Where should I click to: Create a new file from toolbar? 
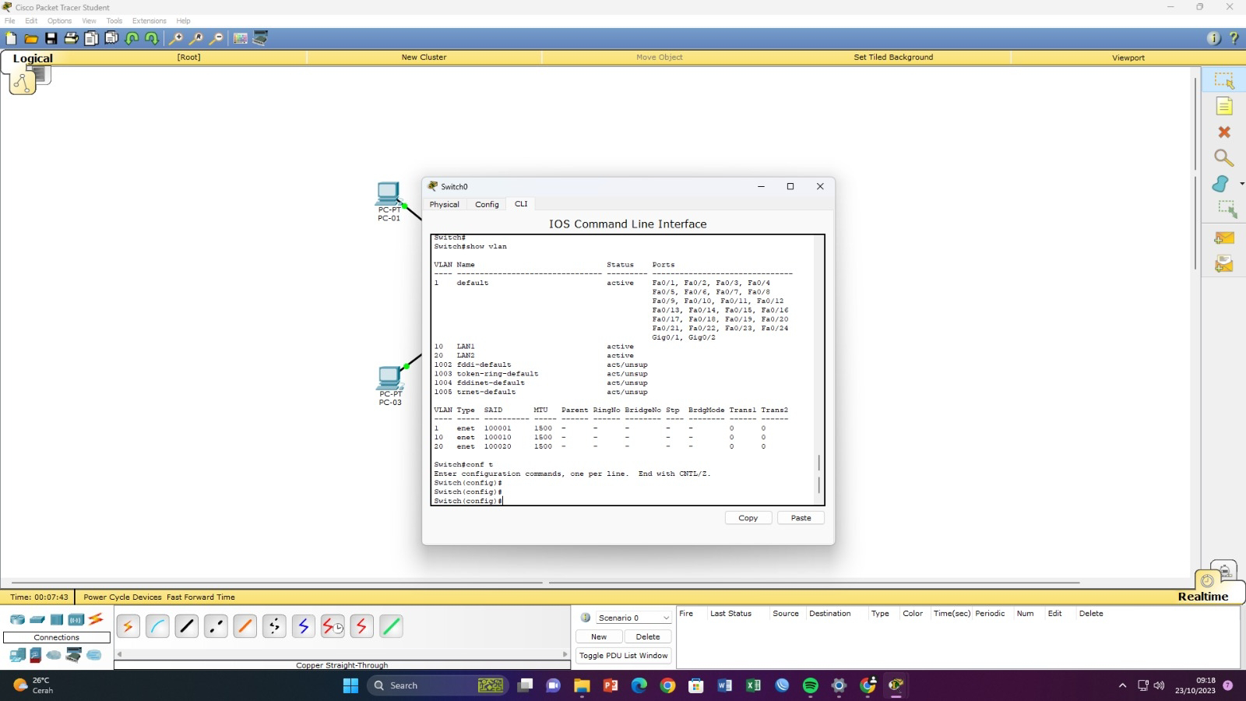pyautogui.click(x=11, y=38)
